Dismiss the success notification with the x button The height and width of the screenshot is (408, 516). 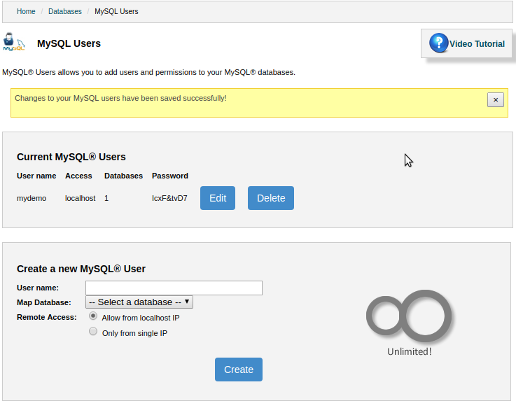tap(495, 99)
